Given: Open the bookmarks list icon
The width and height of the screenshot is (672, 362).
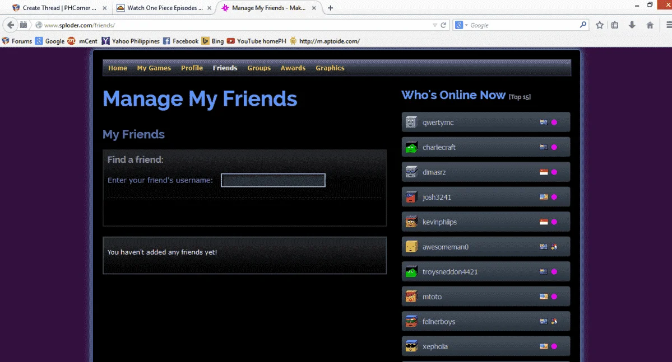Looking at the screenshot, I should (615, 25).
